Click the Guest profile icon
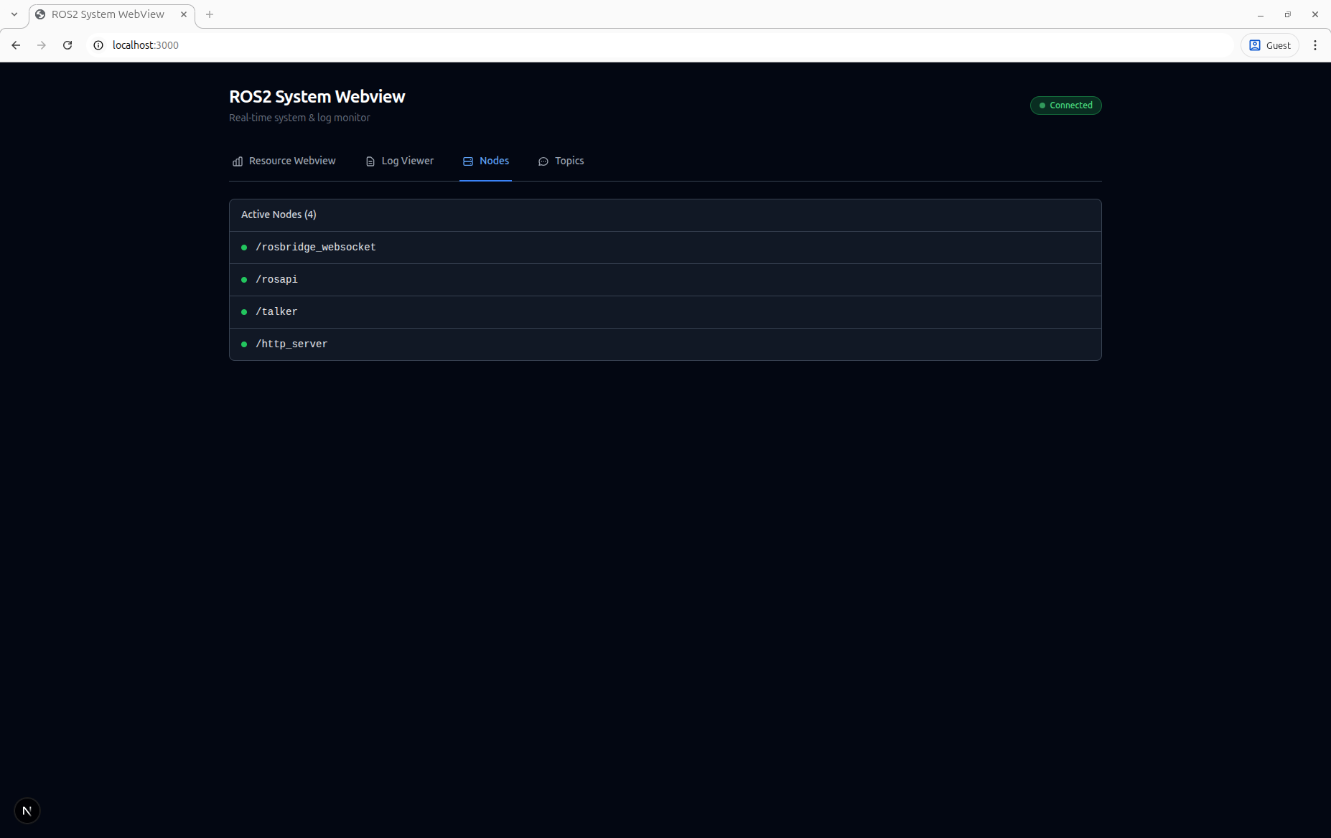The height and width of the screenshot is (838, 1331). (x=1254, y=44)
